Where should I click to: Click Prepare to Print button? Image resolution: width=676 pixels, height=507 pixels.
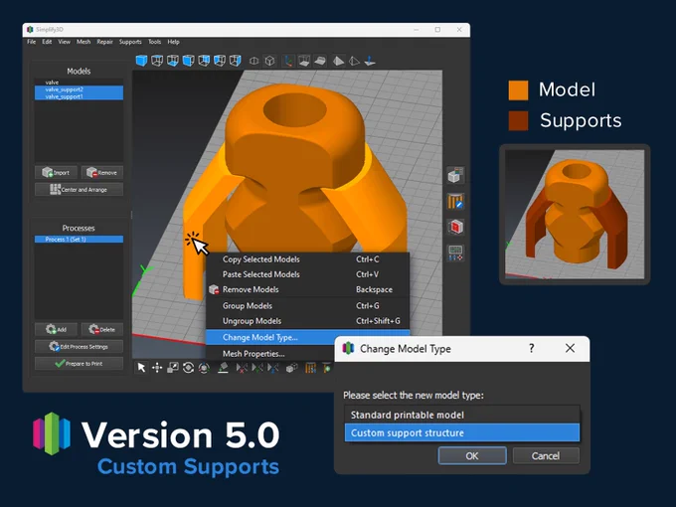click(79, 364)
